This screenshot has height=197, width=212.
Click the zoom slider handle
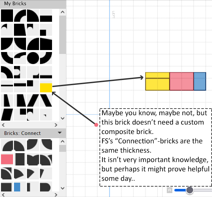[x=190, y=190]
